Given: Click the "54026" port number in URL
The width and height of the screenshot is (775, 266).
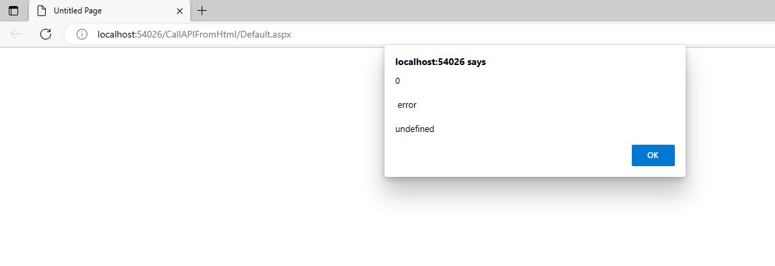Looking at the screenshot, I should click(150, 34).
